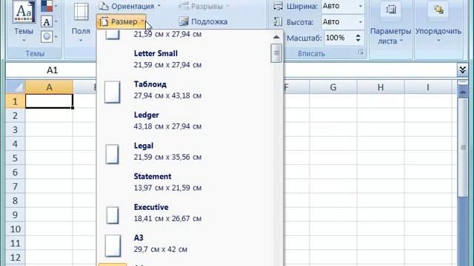Open the Margins (Поля) menu
The width and height of the screenshot is (474, 266).
click(81, 23)
